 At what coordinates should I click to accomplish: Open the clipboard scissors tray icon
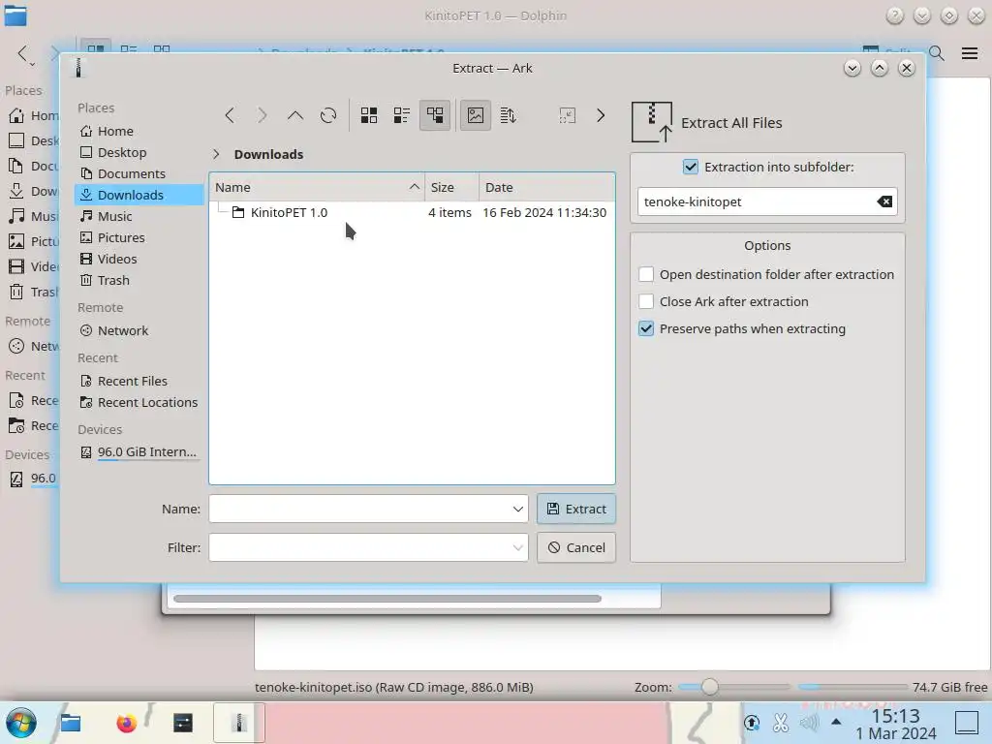781,723
